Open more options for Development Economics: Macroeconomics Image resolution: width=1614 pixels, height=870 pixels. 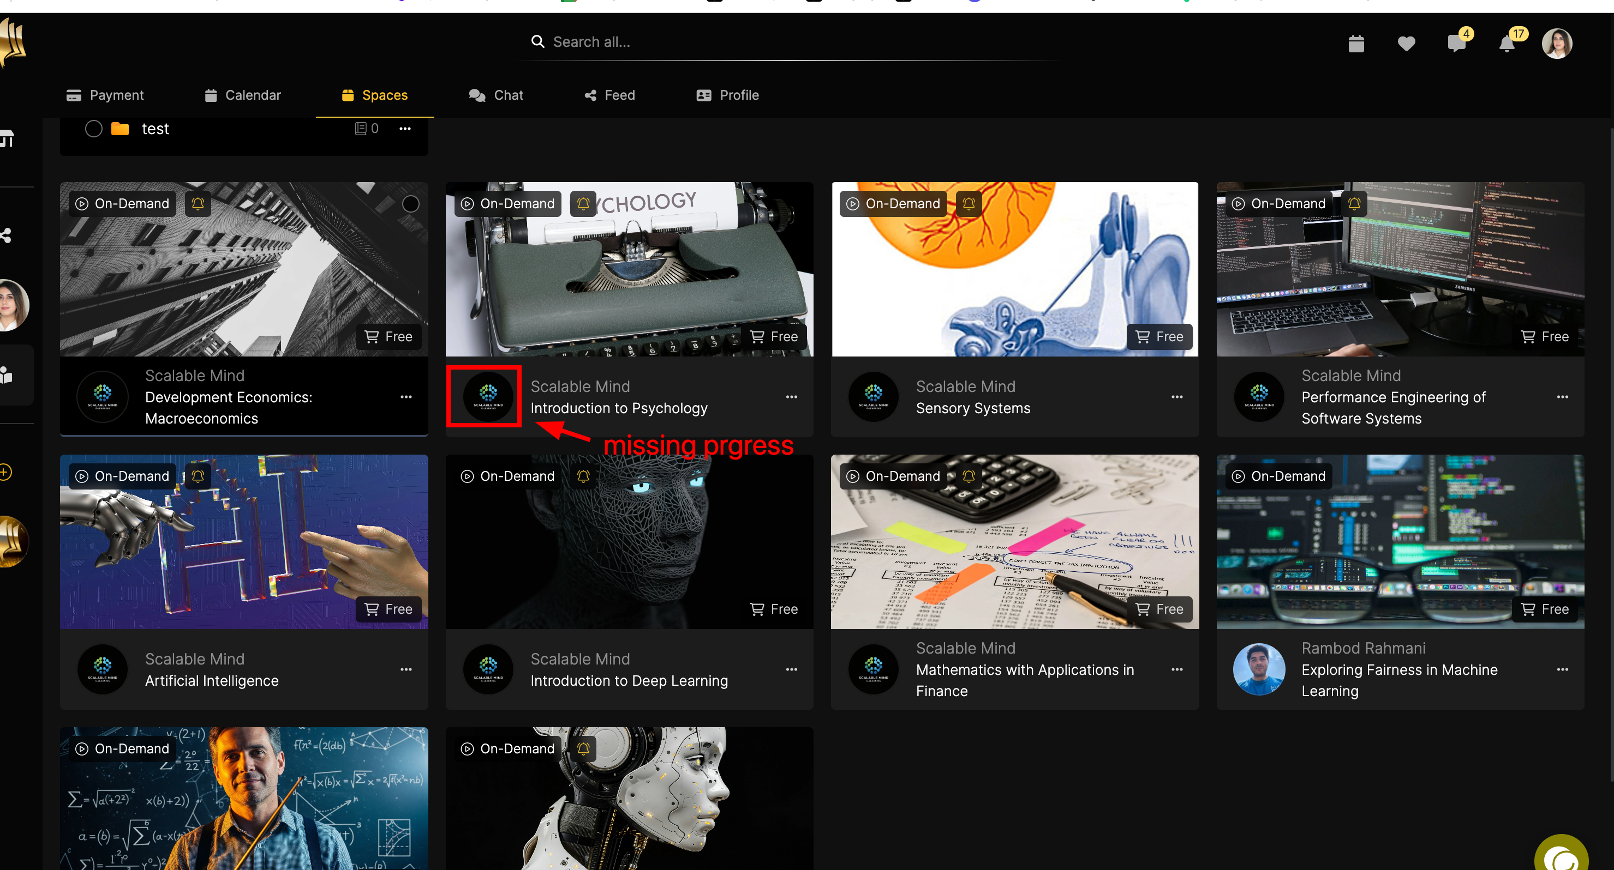click(x=406, y=396)
